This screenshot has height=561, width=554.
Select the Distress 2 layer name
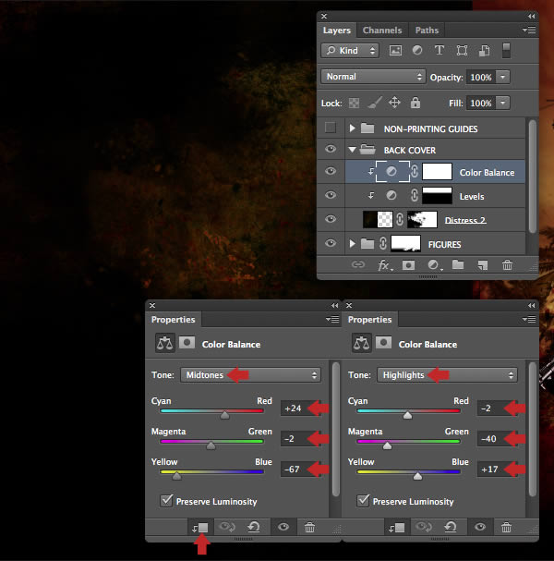point(465,220)
